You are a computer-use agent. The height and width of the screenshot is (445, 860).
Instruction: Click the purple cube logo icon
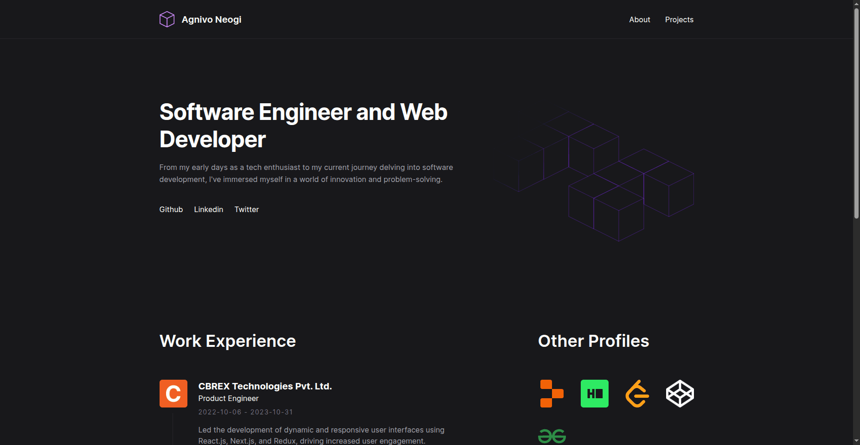167,19
